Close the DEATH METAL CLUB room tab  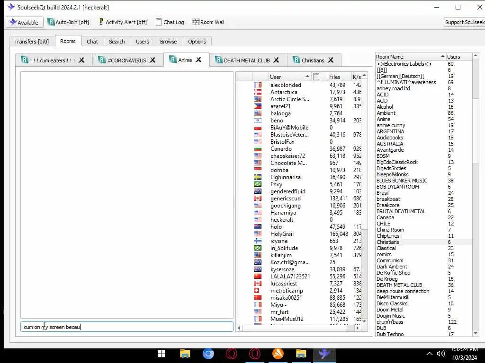pyautogui.click(x=276, y=60)
